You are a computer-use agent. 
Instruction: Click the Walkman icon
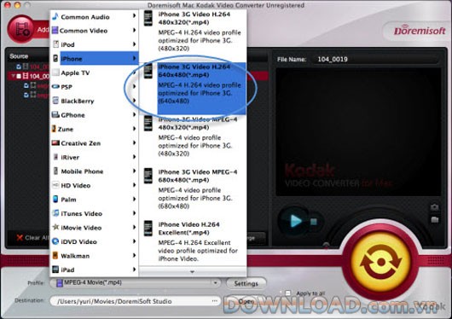click(55, 255)
